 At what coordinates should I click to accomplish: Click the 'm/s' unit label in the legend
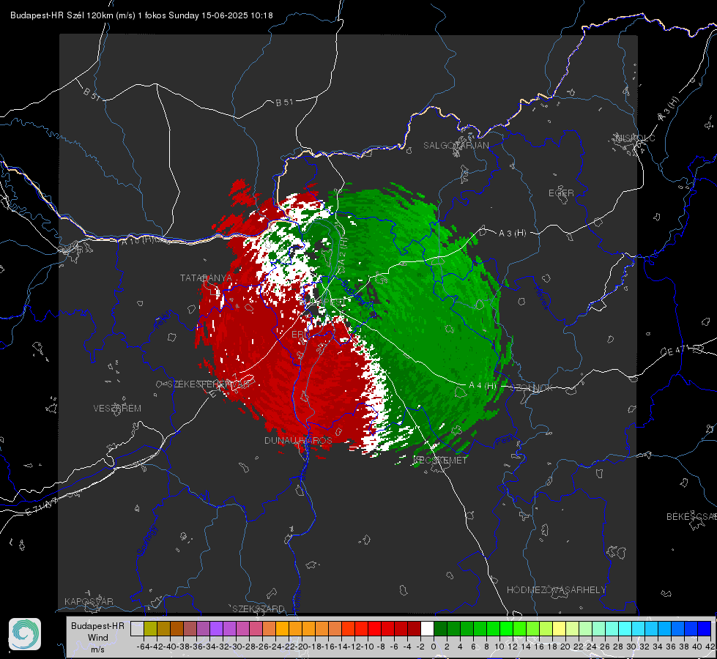pos(98,649)
